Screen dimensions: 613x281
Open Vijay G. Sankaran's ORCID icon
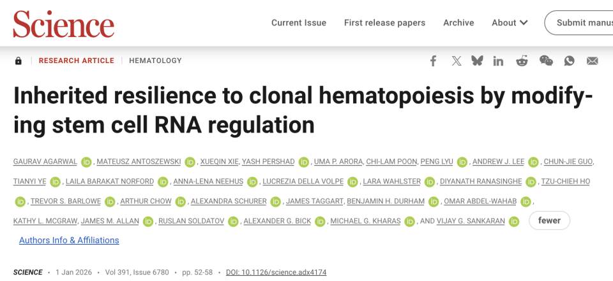pos(515,222)
